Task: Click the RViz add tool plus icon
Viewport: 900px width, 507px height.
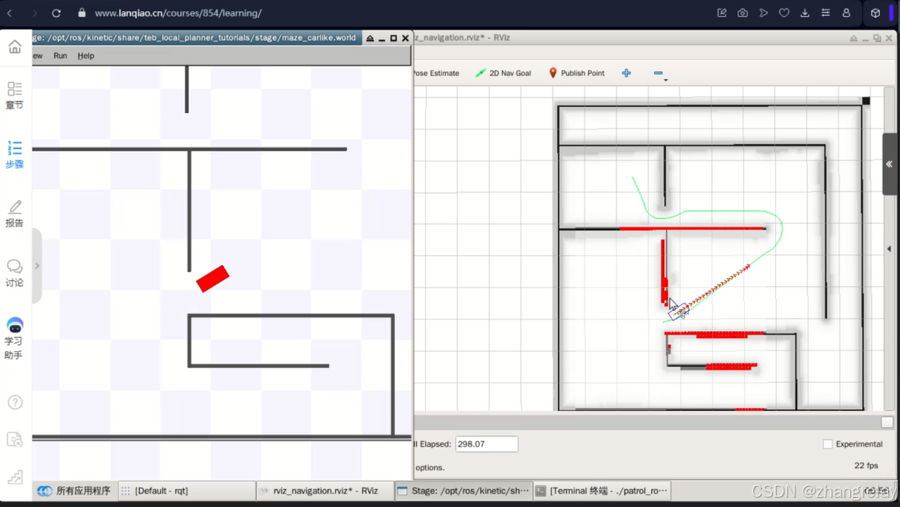Action: click(x=626, y=73)
